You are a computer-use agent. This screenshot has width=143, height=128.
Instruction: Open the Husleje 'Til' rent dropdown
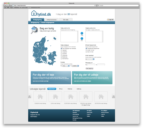(x=75, y=66)
